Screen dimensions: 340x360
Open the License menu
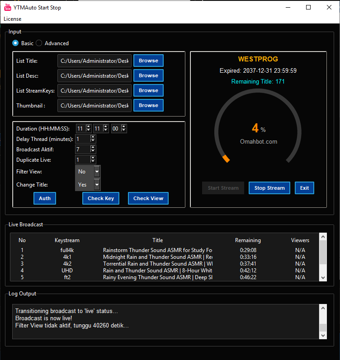click(12, 19)
